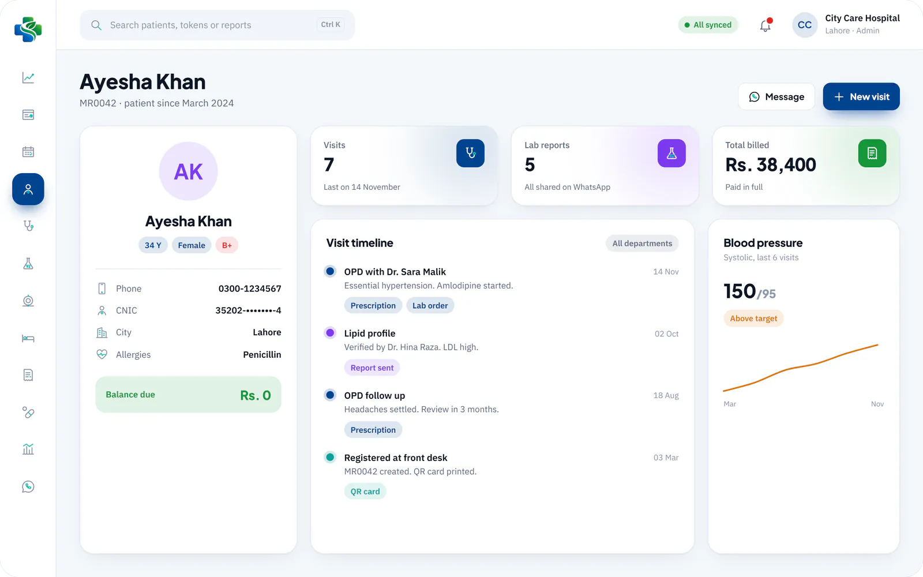Viewport: 923px width, 577px height.
Task: Click the bill icon on Total billed card
Action: click(x=872, y=153)
